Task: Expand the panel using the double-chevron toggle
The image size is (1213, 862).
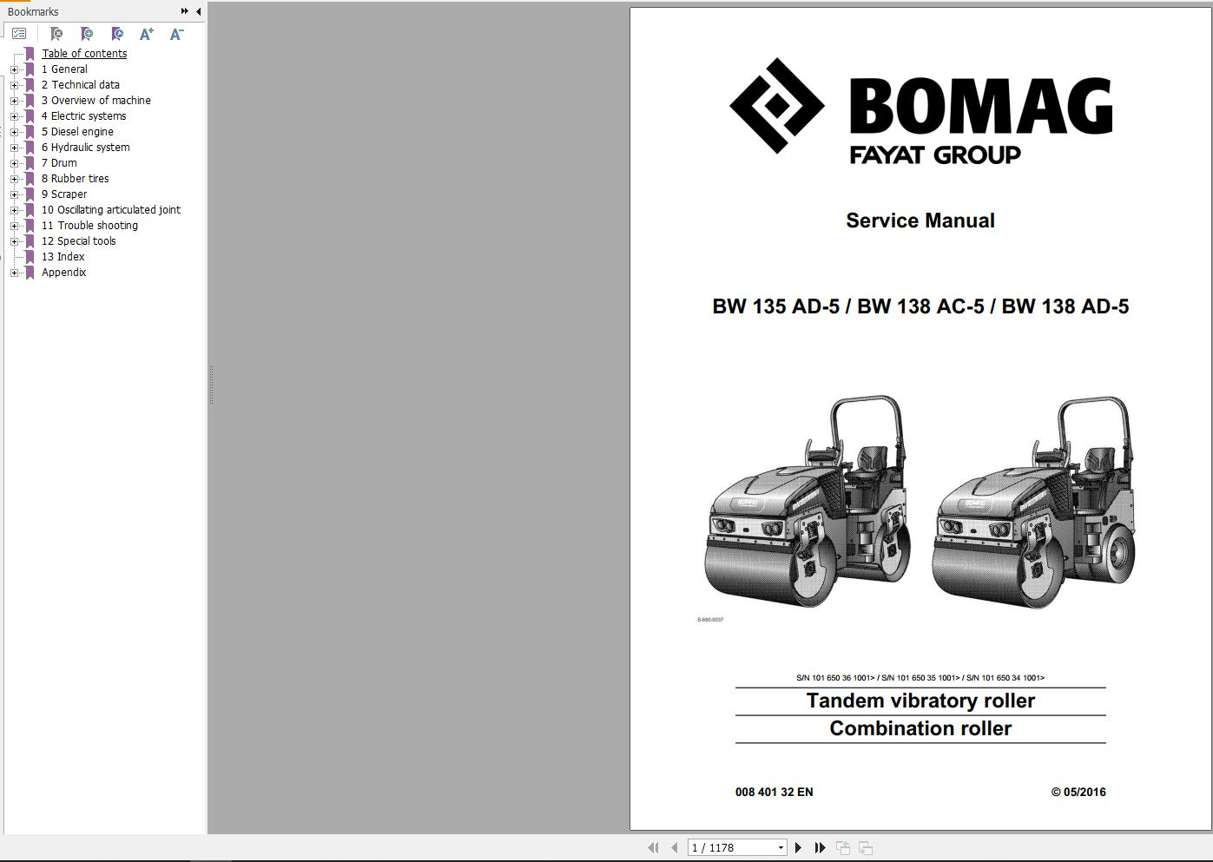Action: pos(183,11)
